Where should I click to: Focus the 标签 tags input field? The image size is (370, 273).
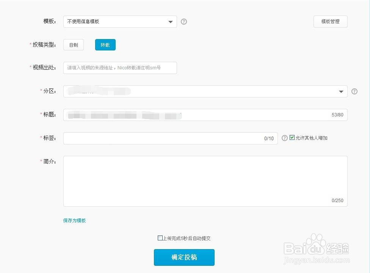[x=170, y=138]
